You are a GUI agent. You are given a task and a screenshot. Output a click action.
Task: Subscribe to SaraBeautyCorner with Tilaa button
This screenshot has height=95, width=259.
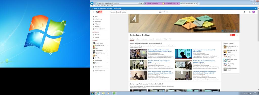tap(229, 48)
